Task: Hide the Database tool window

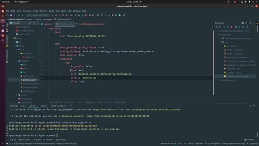Action: (254, 23)
